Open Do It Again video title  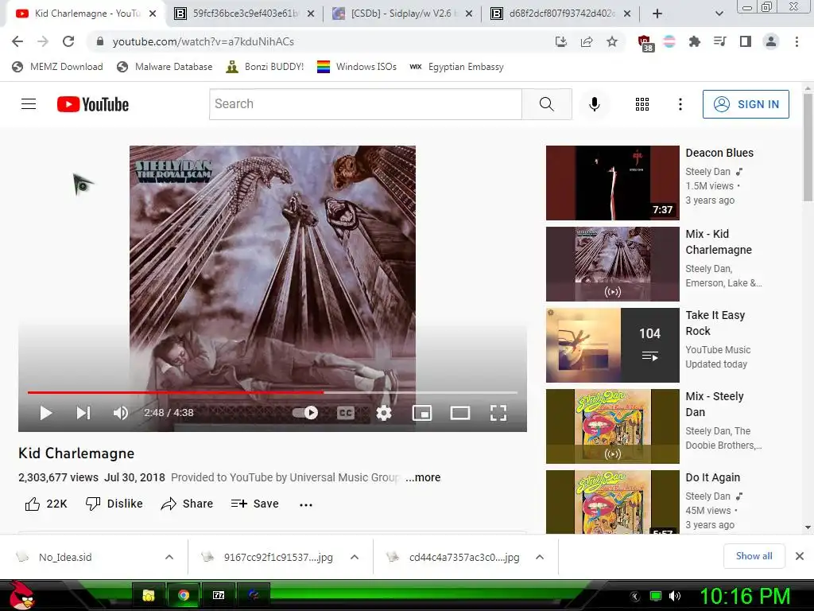click(x=713, y=477)
